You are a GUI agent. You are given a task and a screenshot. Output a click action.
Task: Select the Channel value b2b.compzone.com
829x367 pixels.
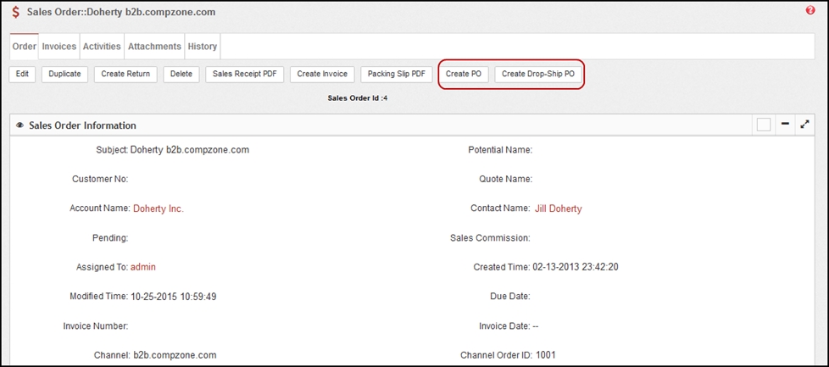(175, 355)
